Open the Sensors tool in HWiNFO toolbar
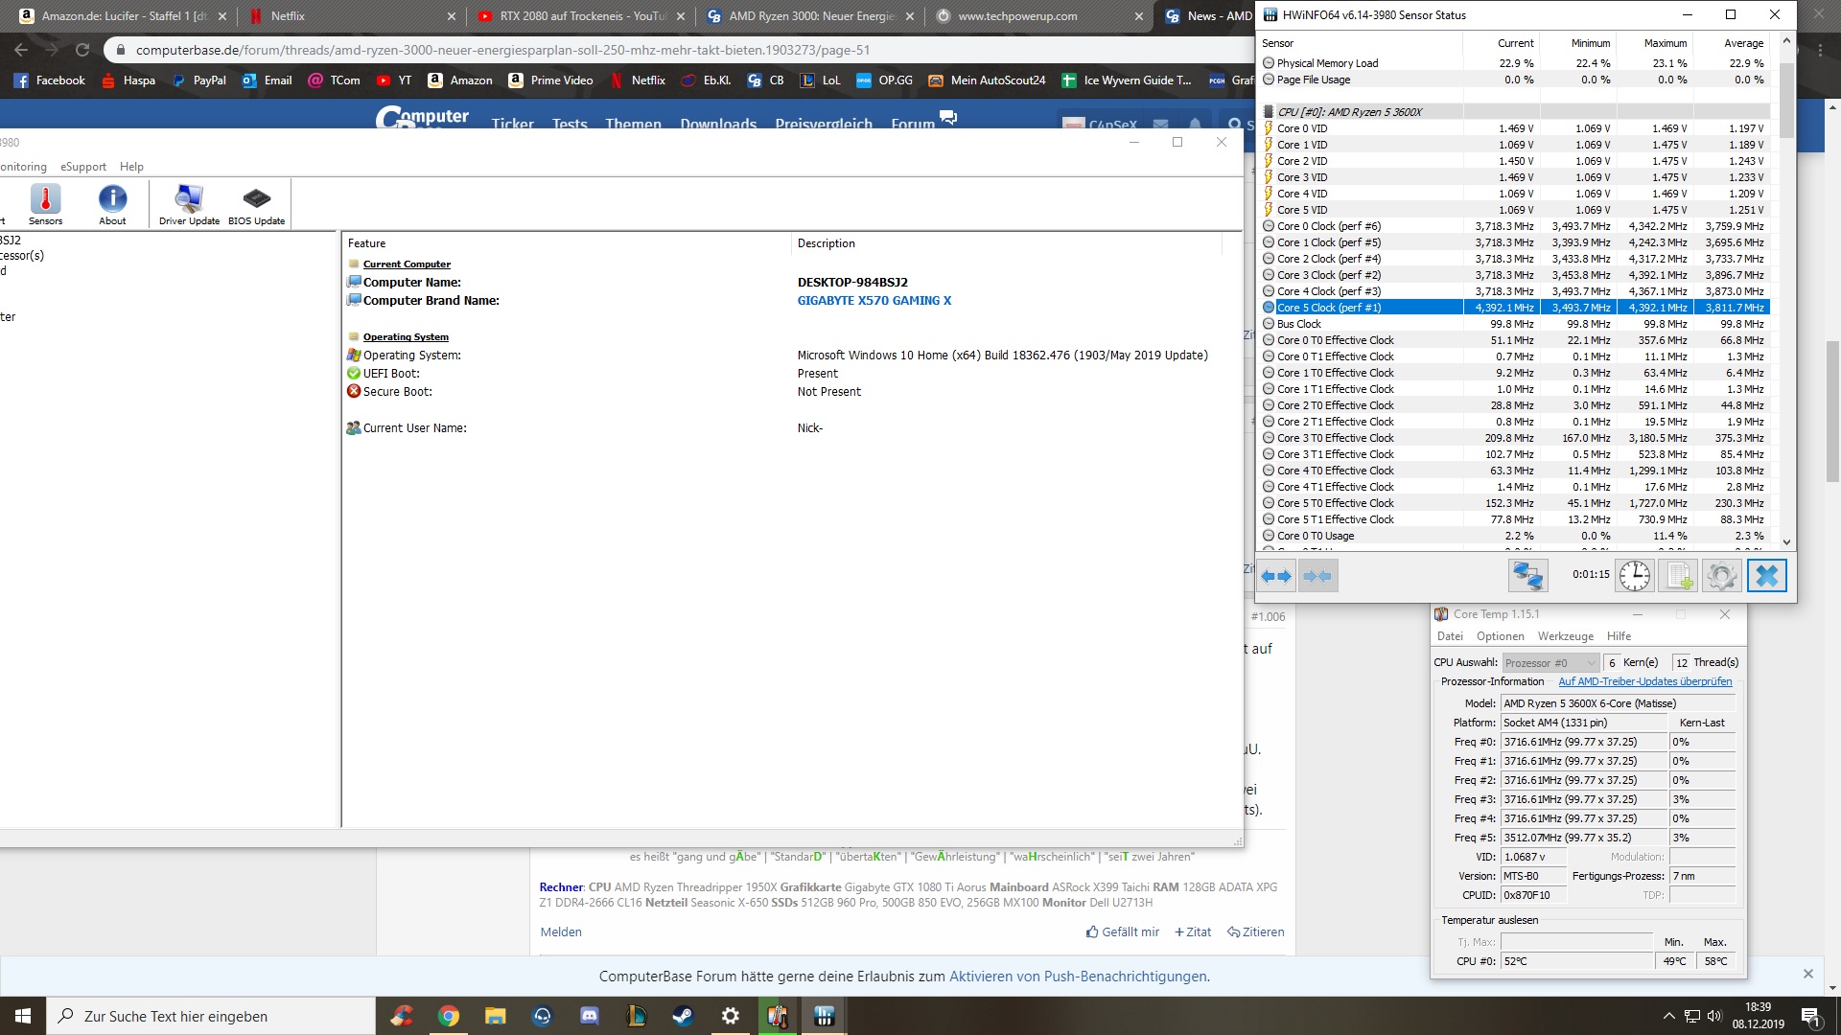Screen dimensions: 1841x1035 point(45,204)
